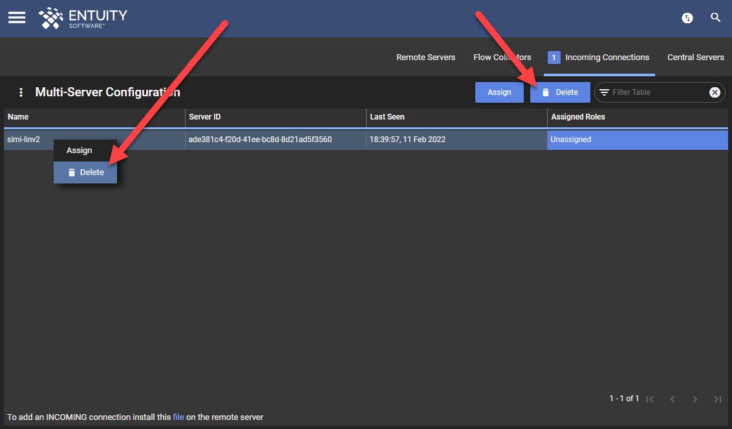The image size is (732, 429).
Task: Click the Multi-Server Configuration title
Action: pos(108,92)
